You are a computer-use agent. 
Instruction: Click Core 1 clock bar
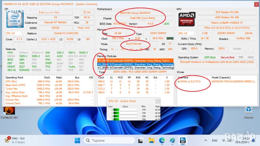(x=125, y=113)
